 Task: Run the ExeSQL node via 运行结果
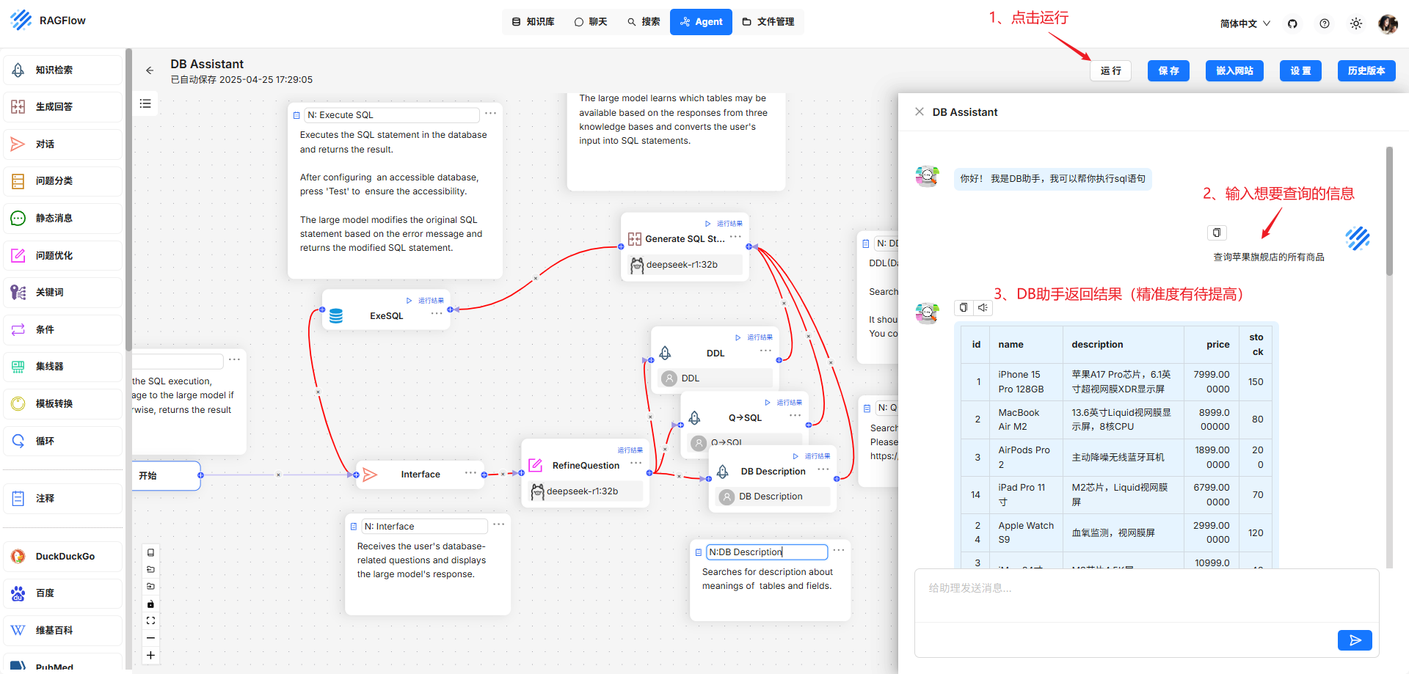tap(426, 301)
